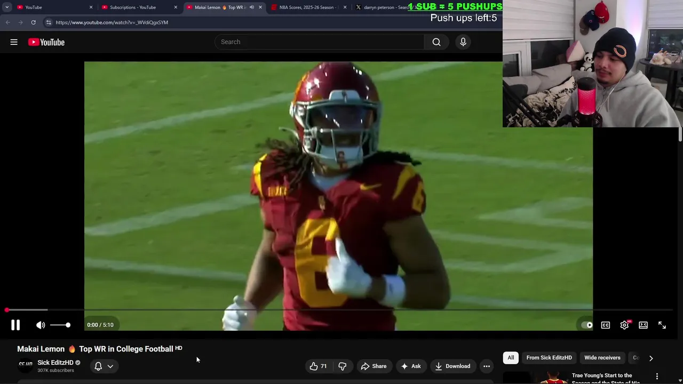Mute the video volume speaker icon
Image resolution: width=683 pixels, height=384 pixels.
coord(41,325)
